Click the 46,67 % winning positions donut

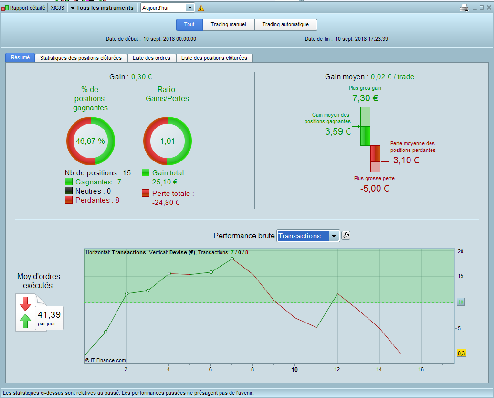[x=90, y=140]
